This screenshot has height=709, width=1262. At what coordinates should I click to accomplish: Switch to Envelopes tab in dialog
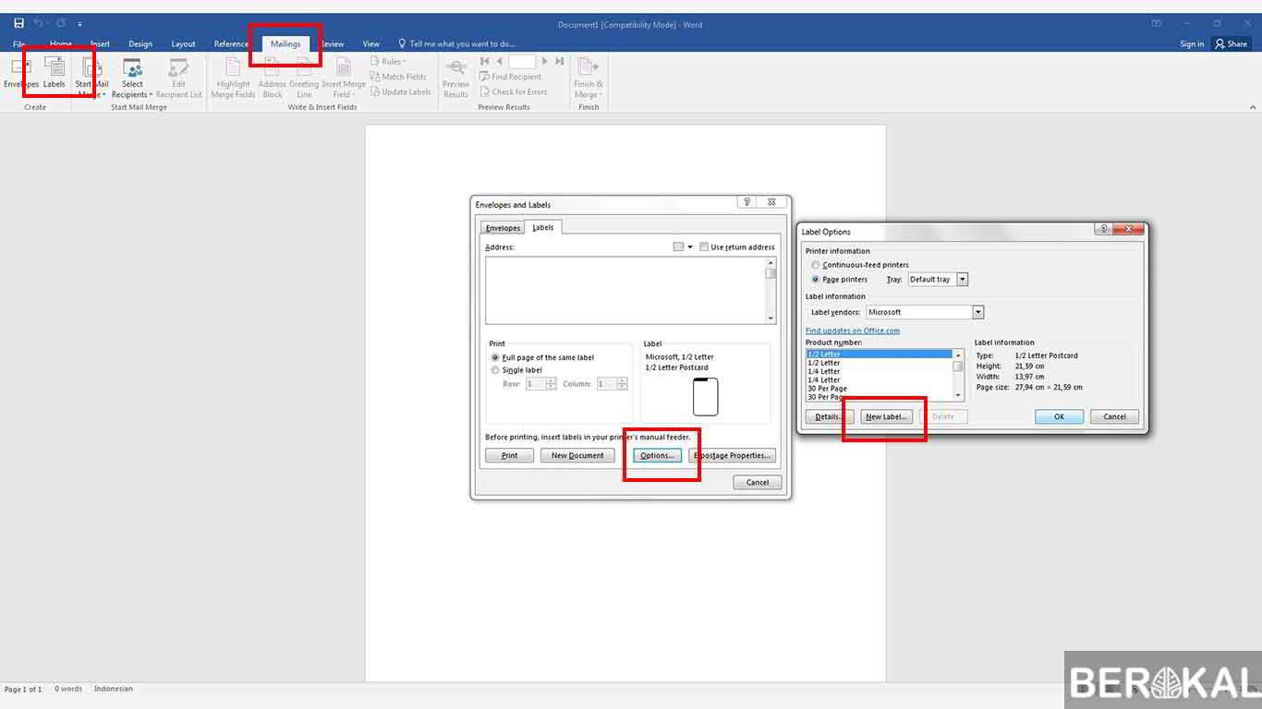(x=504, y=228)
